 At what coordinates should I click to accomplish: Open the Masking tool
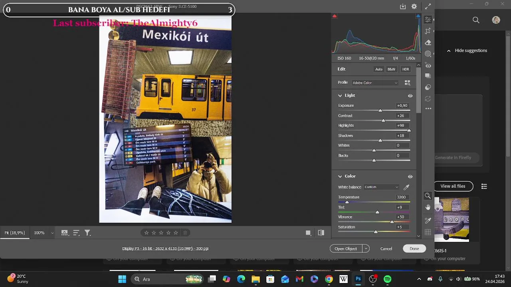(428, 54)
